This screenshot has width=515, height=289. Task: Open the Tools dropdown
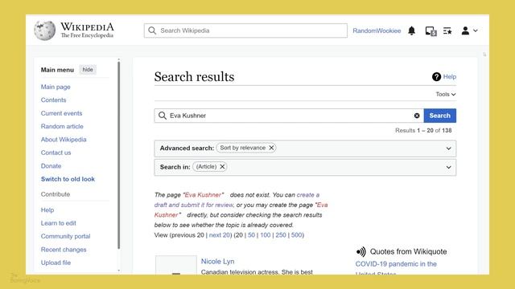click(x=446, y=95)
